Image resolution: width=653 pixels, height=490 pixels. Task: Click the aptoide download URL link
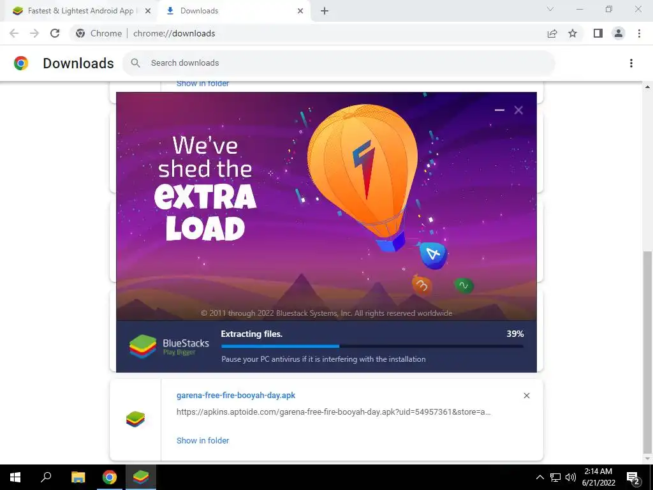[x=334, y=412]
